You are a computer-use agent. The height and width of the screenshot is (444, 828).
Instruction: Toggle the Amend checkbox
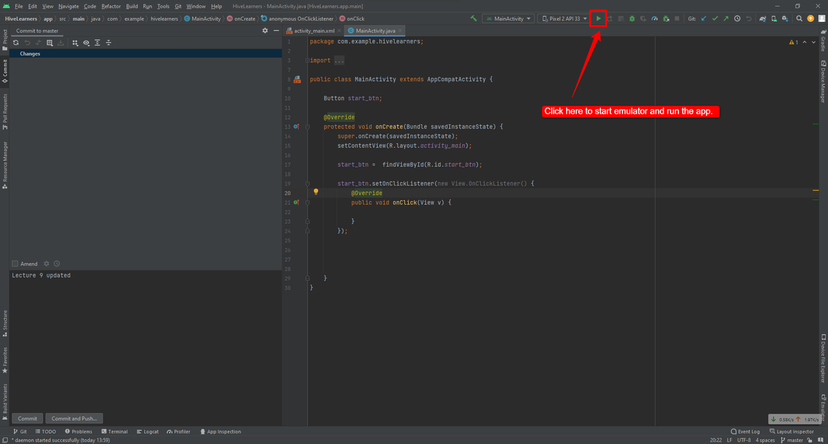click(x=15, y=264)
